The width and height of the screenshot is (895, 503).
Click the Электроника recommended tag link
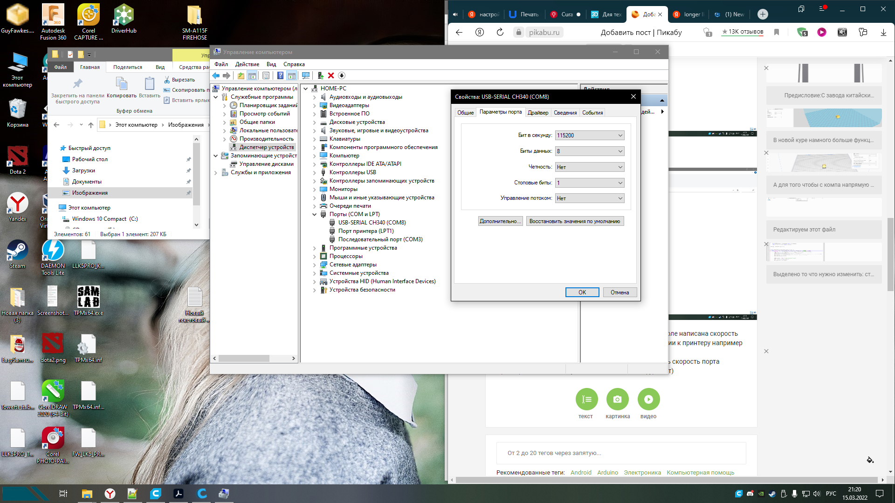(x=642, y=472)
